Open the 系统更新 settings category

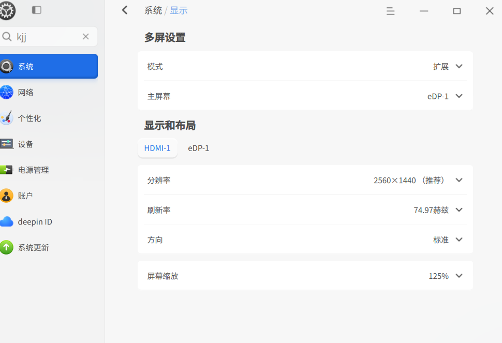(49, 247)
